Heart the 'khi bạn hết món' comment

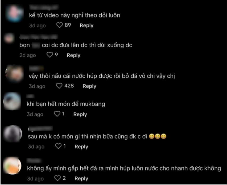click(57, 114)
